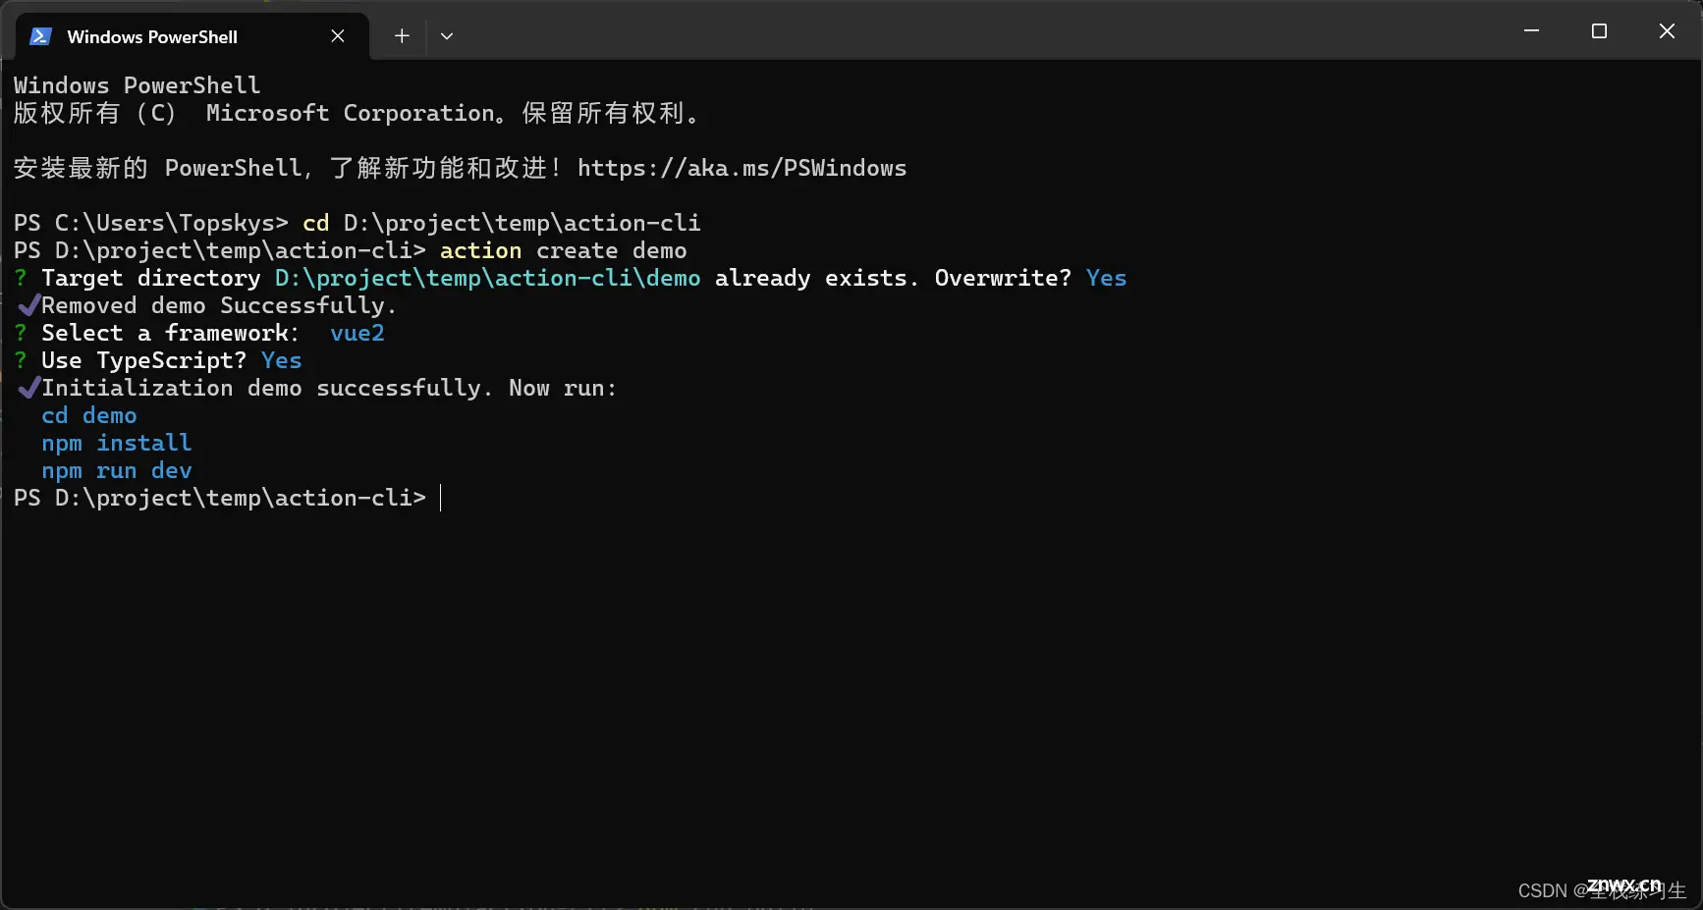Image resolution: width=1703 pixels, height=910 pixels.
Task: Click 'Removed demo Successfully.' line
Action: [218, 305]
